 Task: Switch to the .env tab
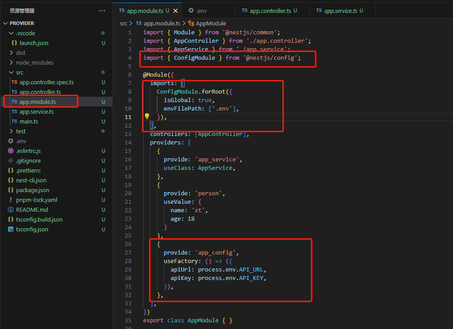(201, 10)
